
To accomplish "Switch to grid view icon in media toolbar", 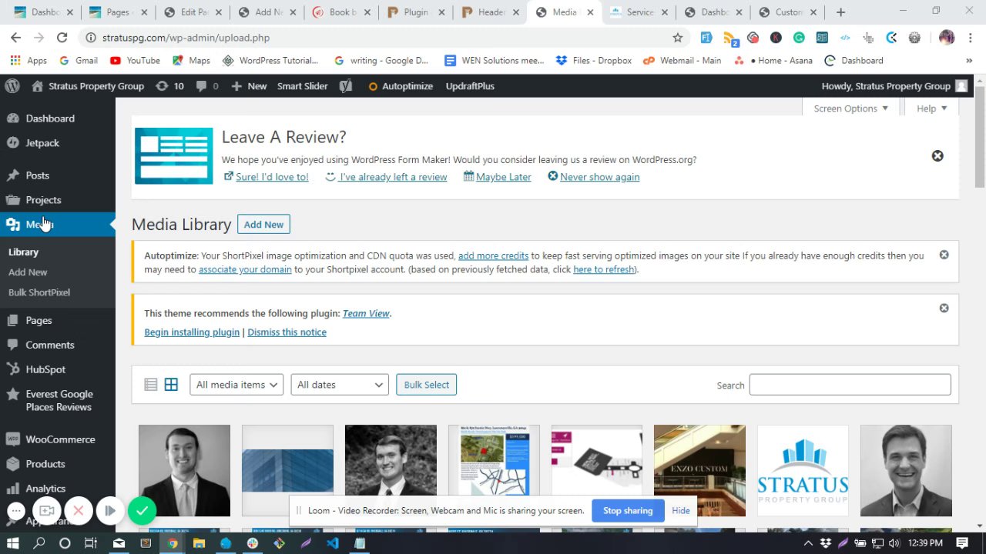I will [x=171, y=385].
